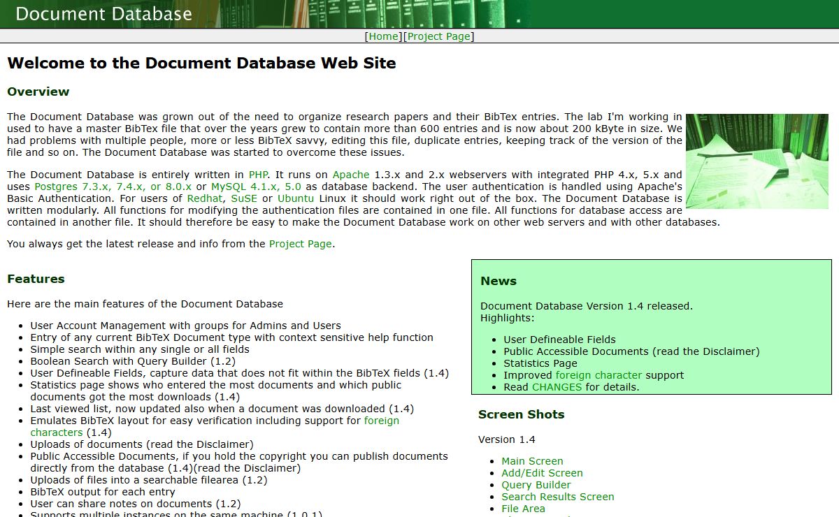This screenshot has height=517, width=839.
Task: Click 'Statistics page shows who entered' feature item
Action: click(215, 391)
